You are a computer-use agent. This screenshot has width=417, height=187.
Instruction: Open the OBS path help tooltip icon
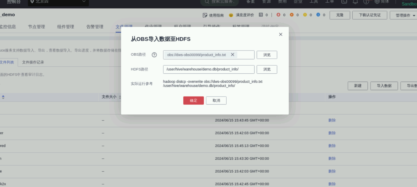[154, 55]
